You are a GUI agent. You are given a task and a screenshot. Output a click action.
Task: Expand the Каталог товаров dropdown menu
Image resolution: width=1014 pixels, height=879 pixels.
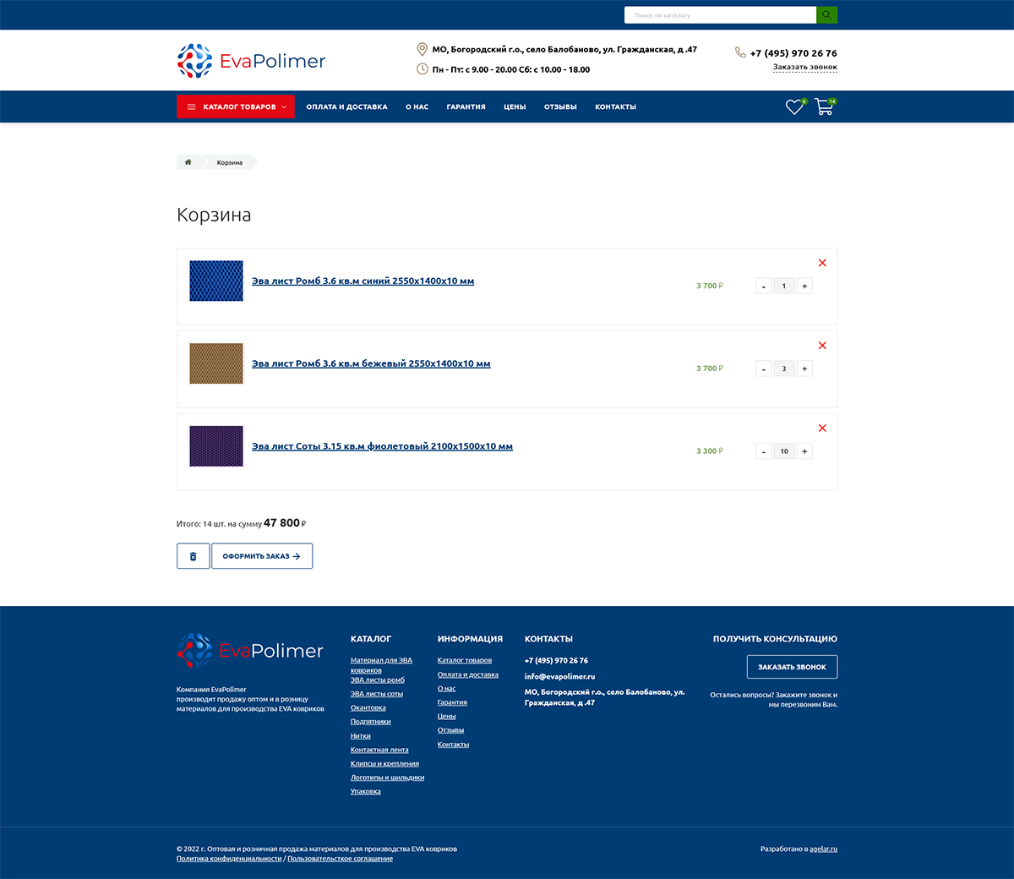[x=236, y=106]
